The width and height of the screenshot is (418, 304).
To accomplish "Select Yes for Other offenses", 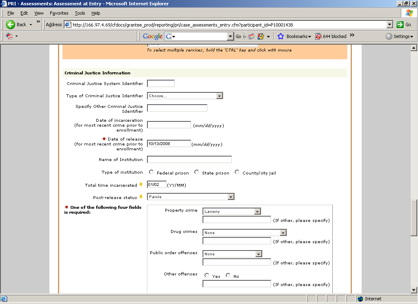I will tap(207, 275).
